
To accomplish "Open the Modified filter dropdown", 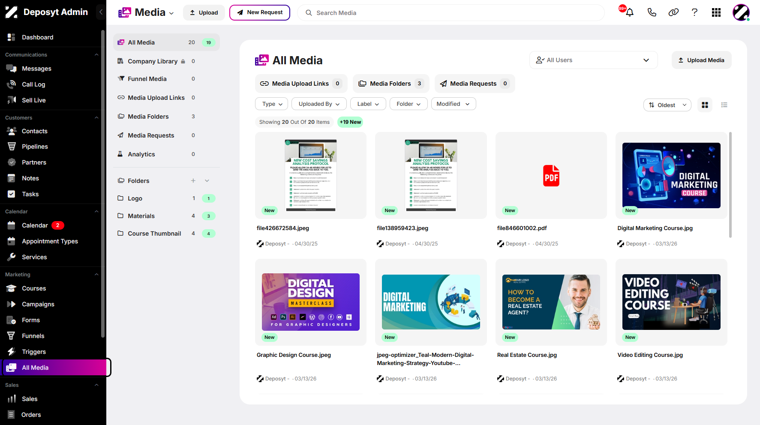I will tap(453, 104).
